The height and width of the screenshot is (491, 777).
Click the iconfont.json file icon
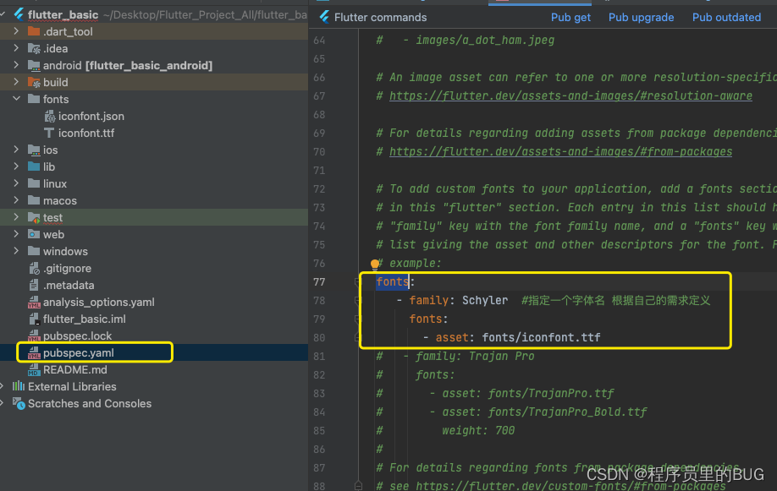(49, 117)
